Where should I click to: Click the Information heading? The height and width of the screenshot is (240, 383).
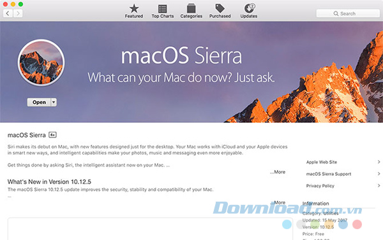(x=315, y=204)
